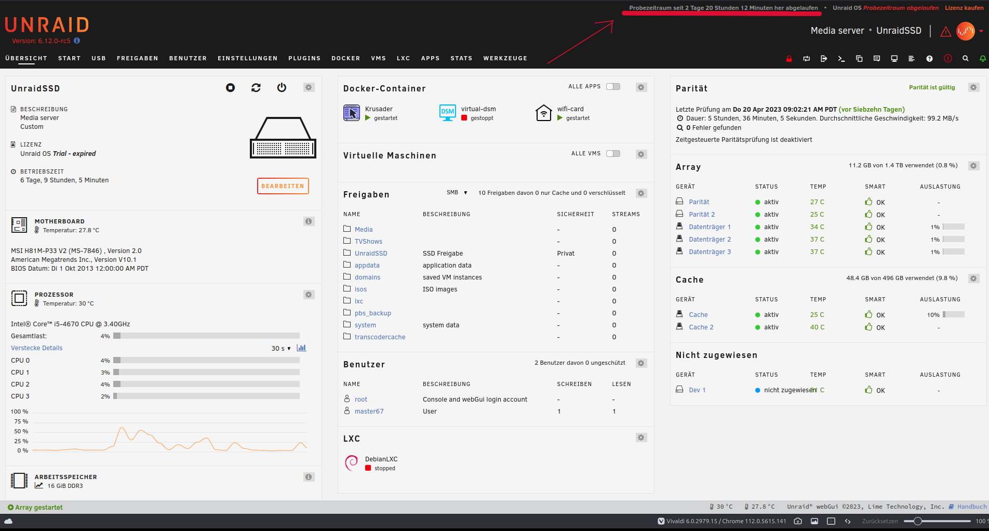Click the power shutdown icon in UnraidSSD panel
This screenshot has height=531, width=989.
(x=282, y=88)
